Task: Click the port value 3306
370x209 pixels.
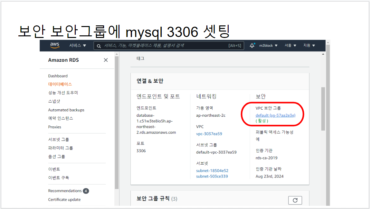Action: coord(141,151)
